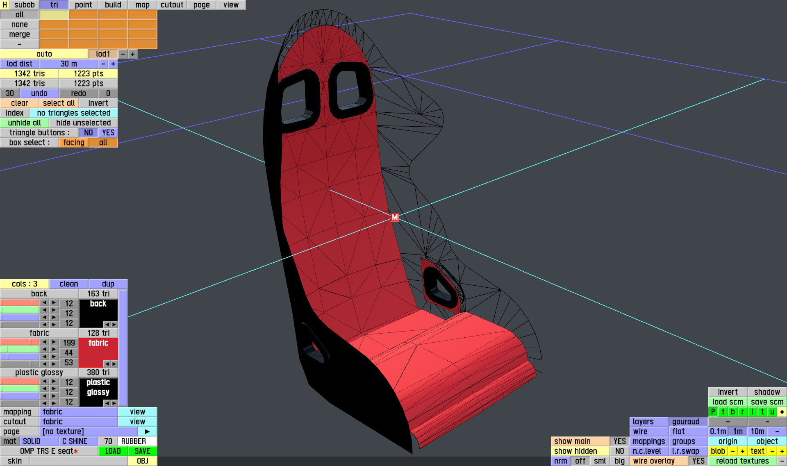The height and width of the screenshot is (466, 787).
Task: Click the t top view button
Action: tap(762, 412)
